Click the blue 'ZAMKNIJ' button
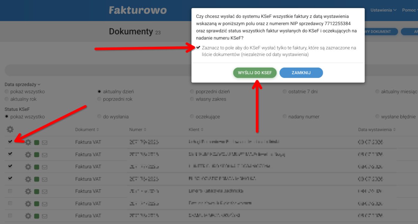Viewport: 418px width, 224px height. click(301, 73)
